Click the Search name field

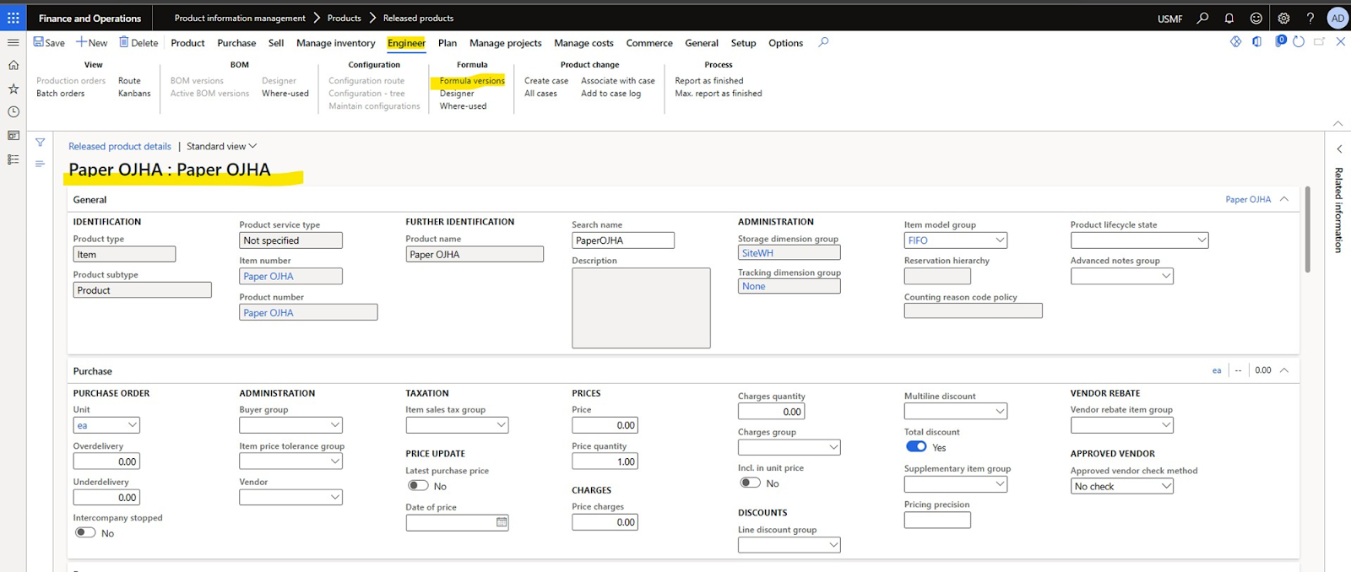(x=623, y=240)
